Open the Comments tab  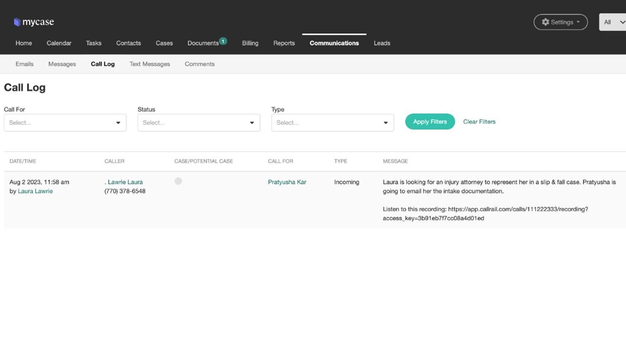click(200, 64)
